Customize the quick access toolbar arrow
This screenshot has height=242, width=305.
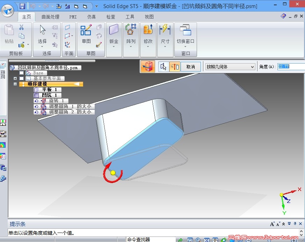[96, 6]
